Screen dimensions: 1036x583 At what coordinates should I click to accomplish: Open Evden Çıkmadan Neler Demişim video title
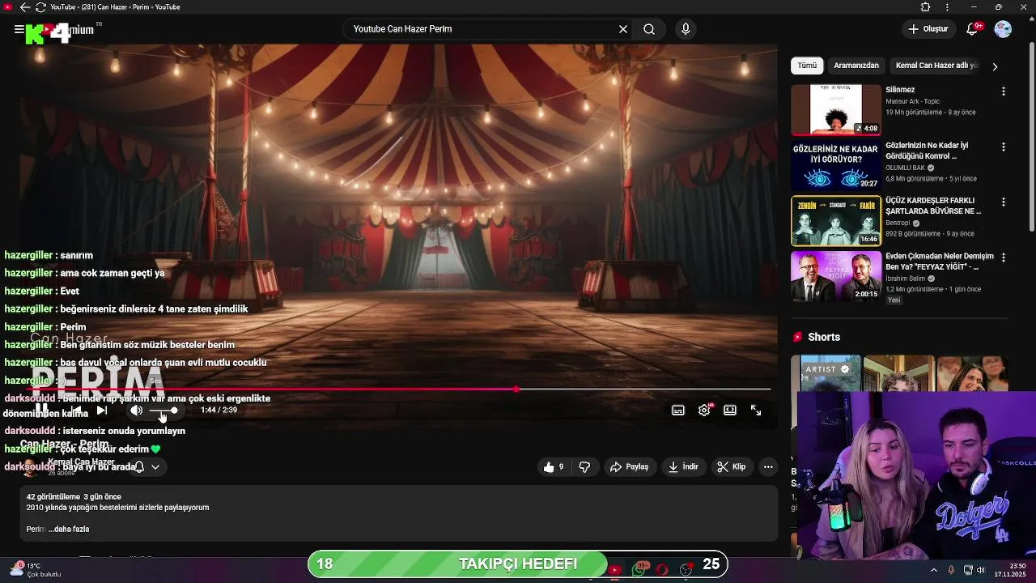pos(940,262)
